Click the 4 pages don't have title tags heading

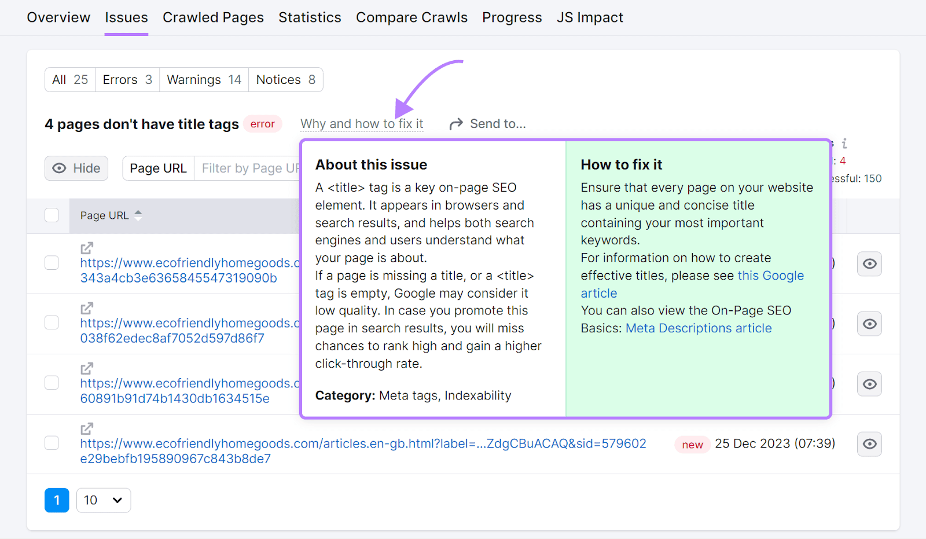pyautogui.click(x=142, y=124)
